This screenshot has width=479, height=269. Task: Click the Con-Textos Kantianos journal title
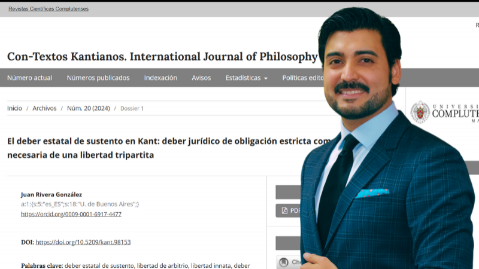(162, 57)
